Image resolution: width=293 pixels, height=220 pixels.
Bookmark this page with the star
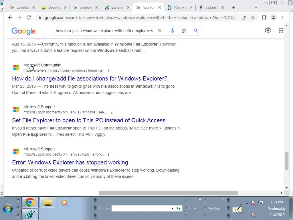(x=253, y=17)
